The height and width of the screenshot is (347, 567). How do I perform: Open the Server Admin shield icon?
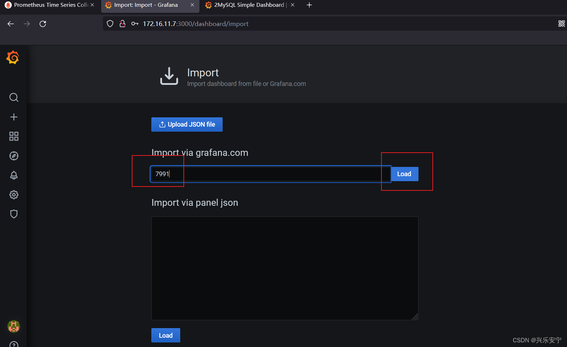14,214
